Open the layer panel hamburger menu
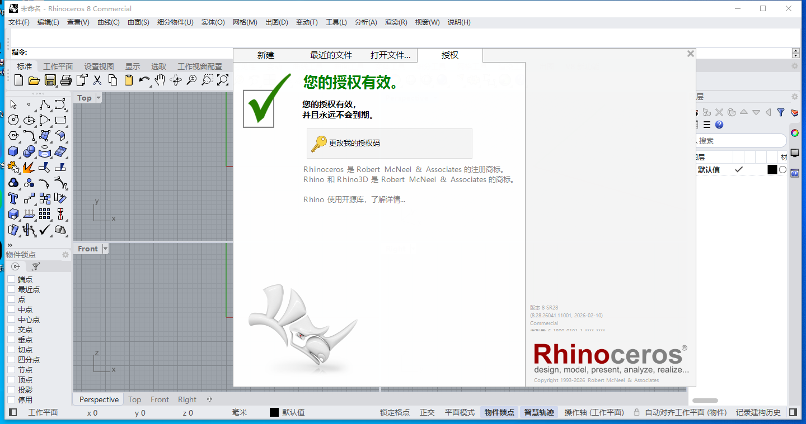This screenshot has width=806, height=424. [x=707, y=125]
